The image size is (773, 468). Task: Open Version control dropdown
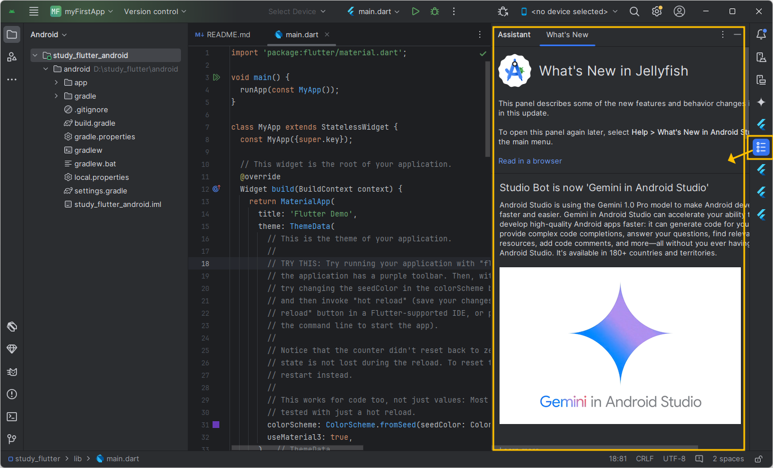click(x=154, y=11)
